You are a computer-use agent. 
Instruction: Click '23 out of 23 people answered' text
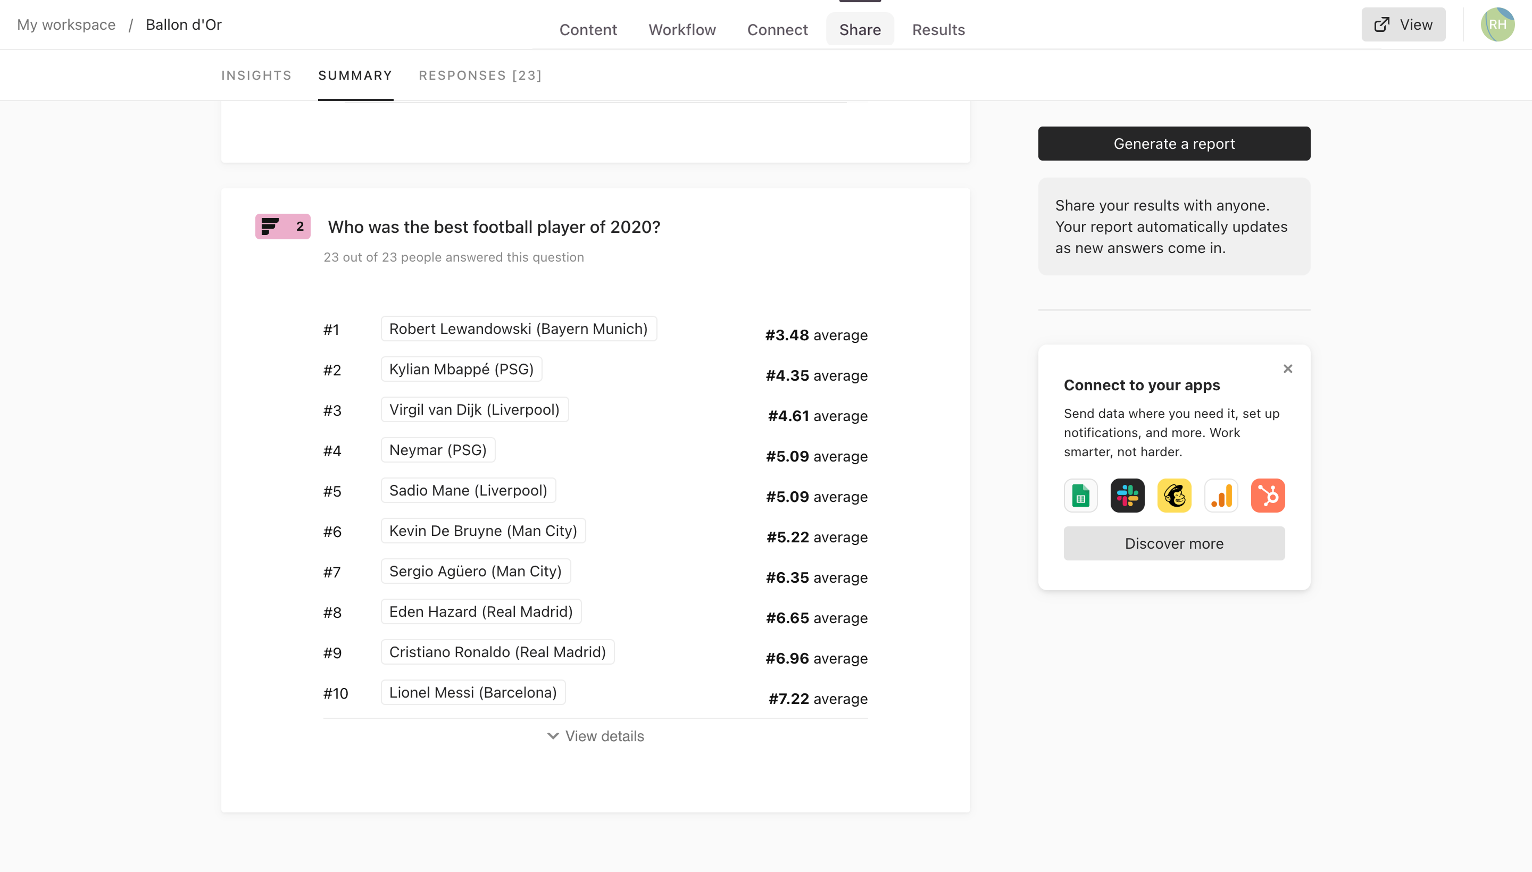(x=454, y=257)
